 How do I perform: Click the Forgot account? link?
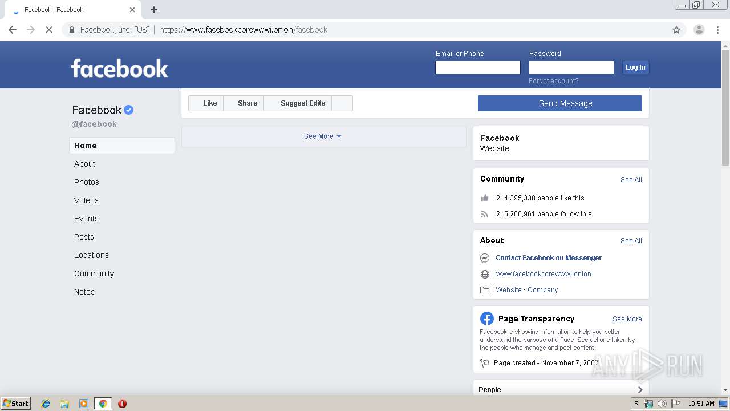(x=553, y=81)
